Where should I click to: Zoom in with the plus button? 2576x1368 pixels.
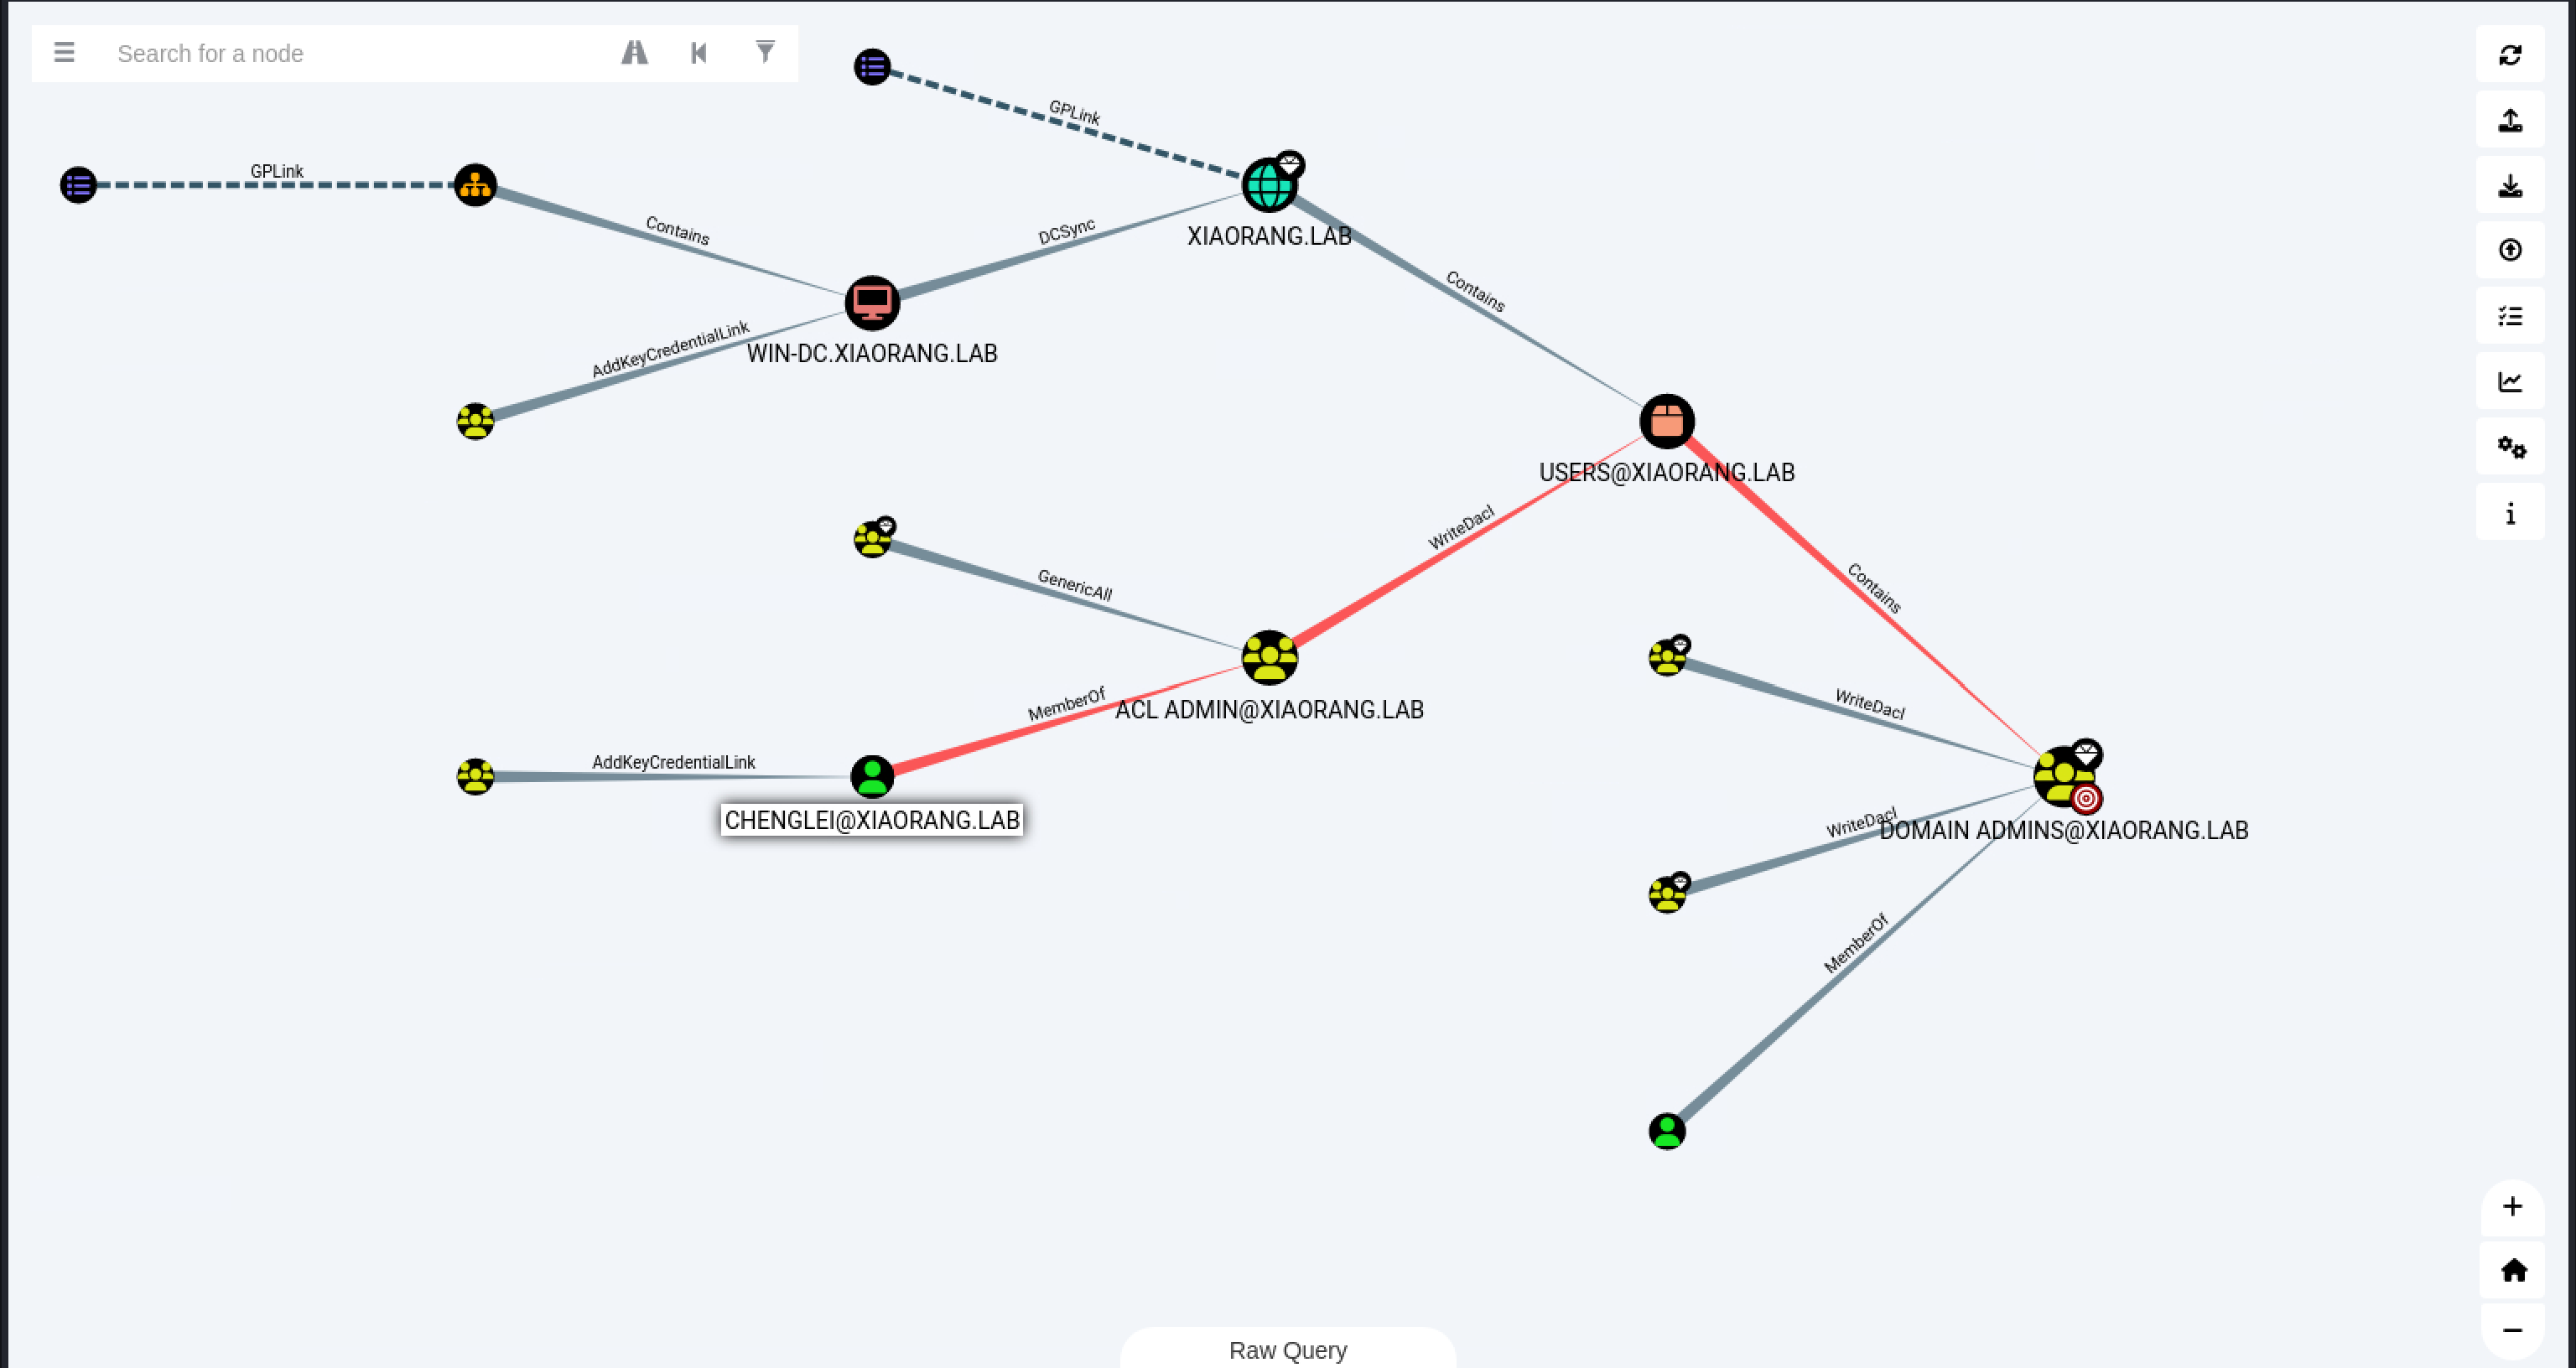[x=2512, y=1207]
